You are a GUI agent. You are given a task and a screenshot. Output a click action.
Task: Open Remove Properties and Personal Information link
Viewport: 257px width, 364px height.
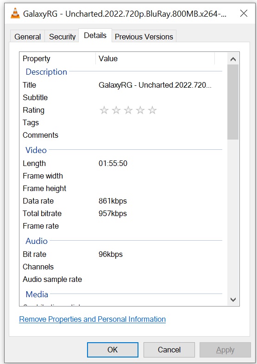coord(92,319)
